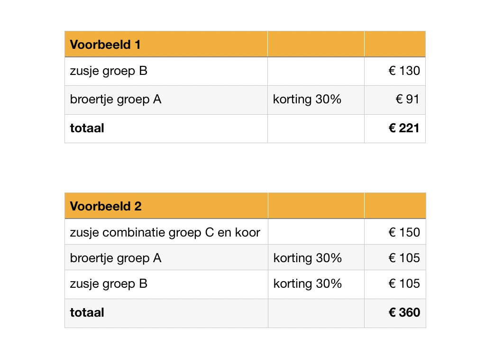Select the € 91 amount cell
The image size is (494, 347).
[x=395, y=100]
